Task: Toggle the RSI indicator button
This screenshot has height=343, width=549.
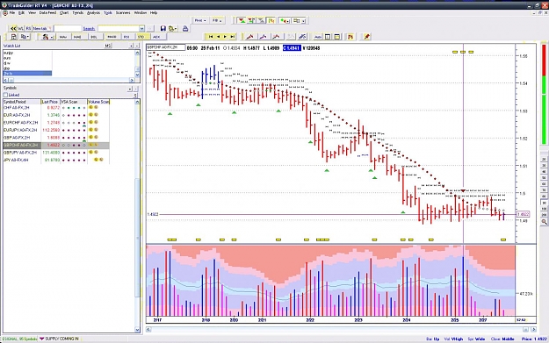Action: 126,37
